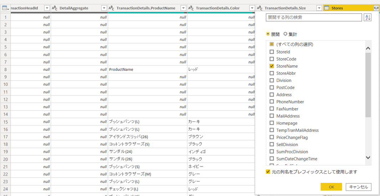Click the サンダル(24) cell
380x196 pixels.
tap(148, 152)
